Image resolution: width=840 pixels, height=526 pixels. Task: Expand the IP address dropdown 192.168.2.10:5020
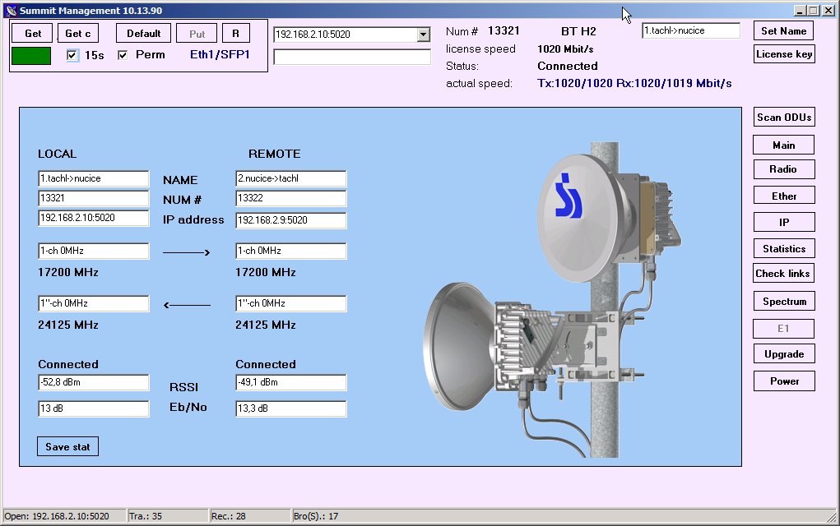[x=424, y=35]
